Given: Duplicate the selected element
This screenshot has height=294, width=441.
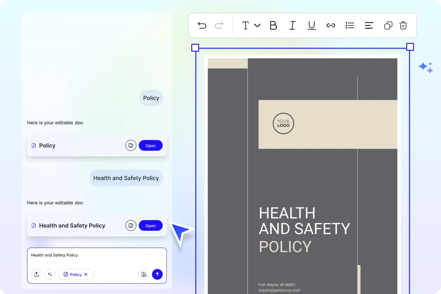Looking at the screenshot, I should [x=388, y=25].
